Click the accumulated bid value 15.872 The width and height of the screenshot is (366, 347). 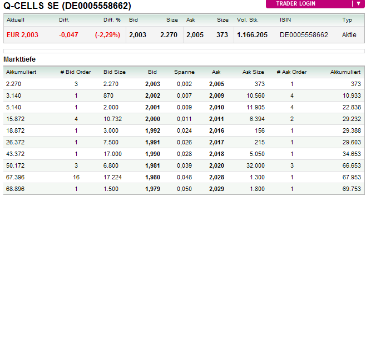15,119
